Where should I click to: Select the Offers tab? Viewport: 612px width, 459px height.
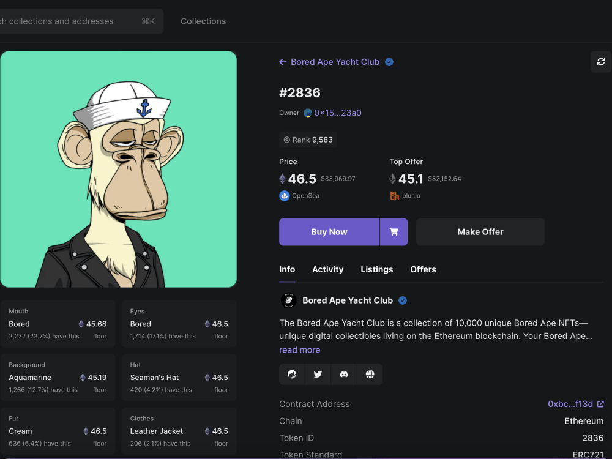pos(423,269)
